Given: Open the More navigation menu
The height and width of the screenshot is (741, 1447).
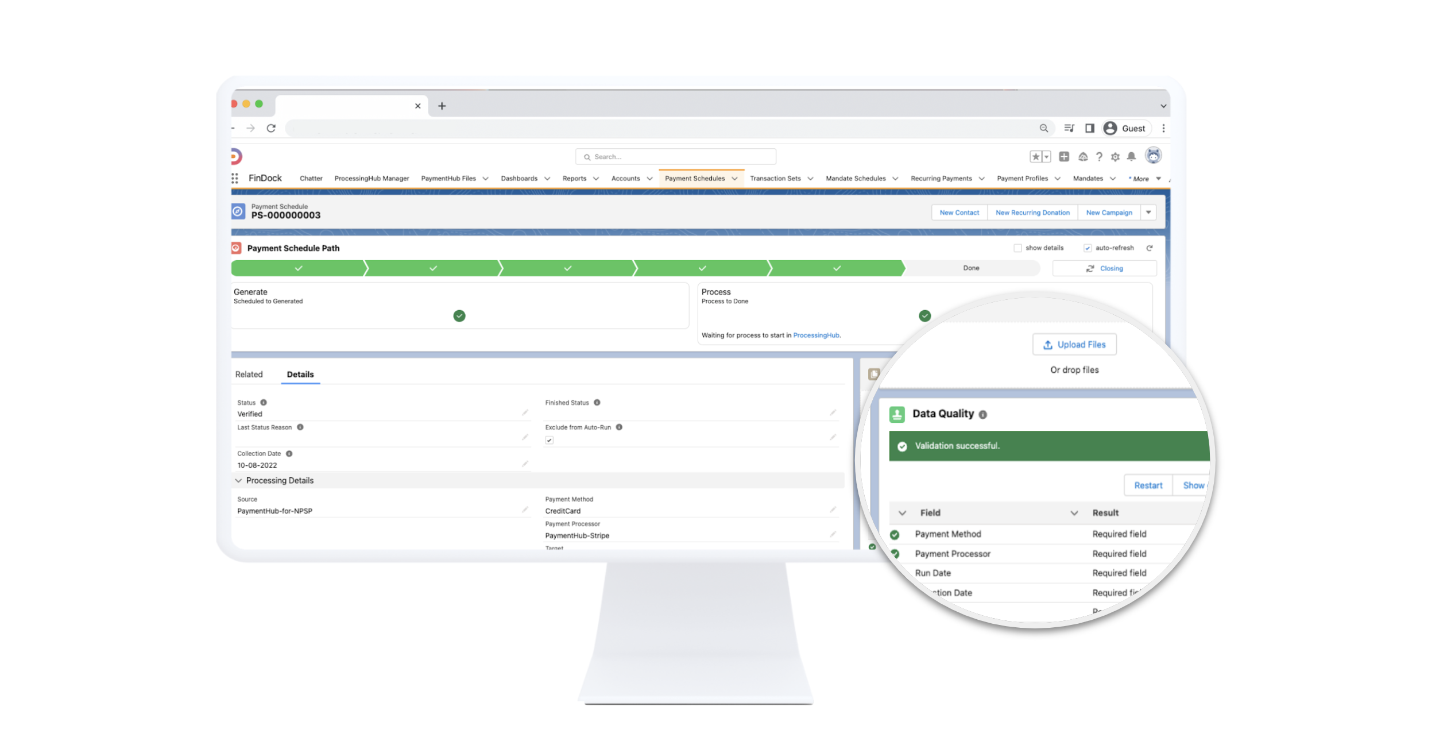Looking at the screenshot, I should [x=1145, y=179].
